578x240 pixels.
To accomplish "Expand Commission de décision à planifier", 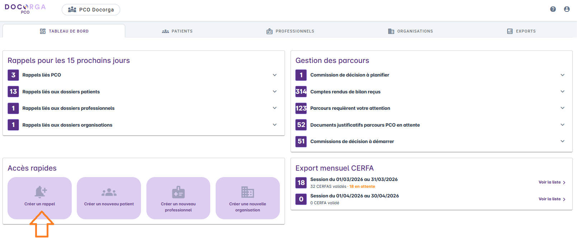I will pyautogui.click(x=562, y=75).
